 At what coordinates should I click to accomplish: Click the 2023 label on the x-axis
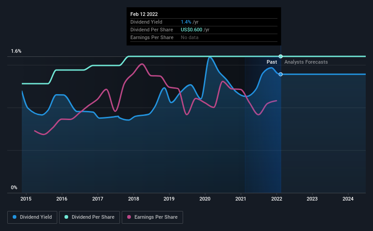tap(312, 199)
